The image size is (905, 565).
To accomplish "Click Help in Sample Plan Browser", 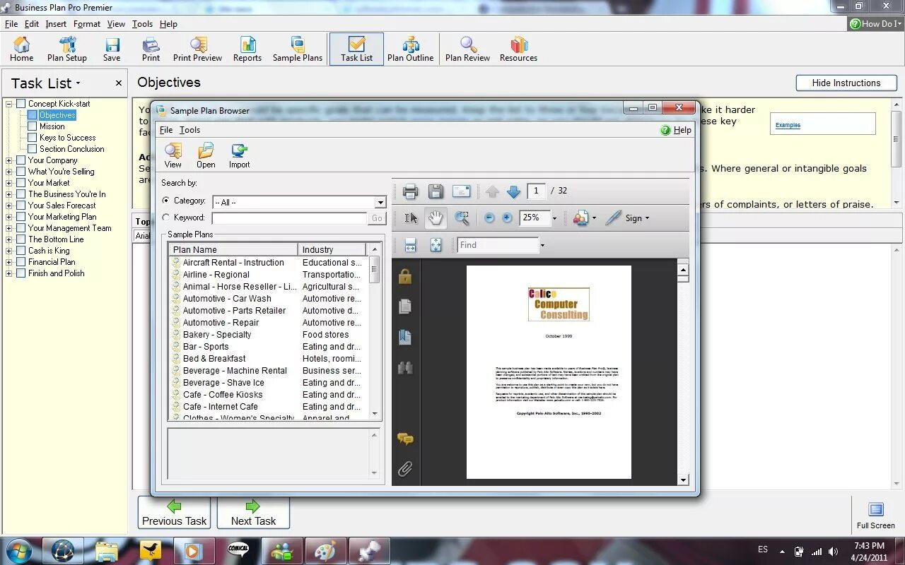I will click(676, 130).
